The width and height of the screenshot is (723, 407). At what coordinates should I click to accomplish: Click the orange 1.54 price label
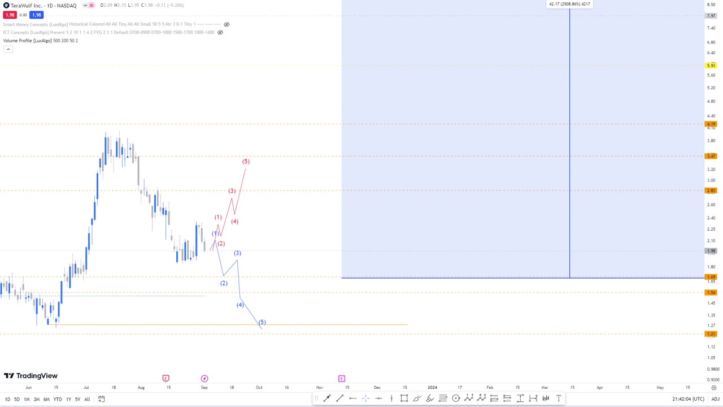(712, 292)
